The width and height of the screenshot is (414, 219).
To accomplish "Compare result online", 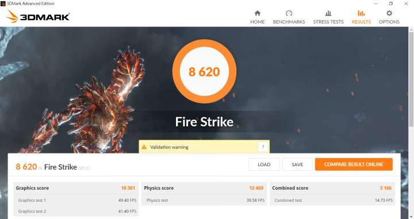I will coord(354,164).
